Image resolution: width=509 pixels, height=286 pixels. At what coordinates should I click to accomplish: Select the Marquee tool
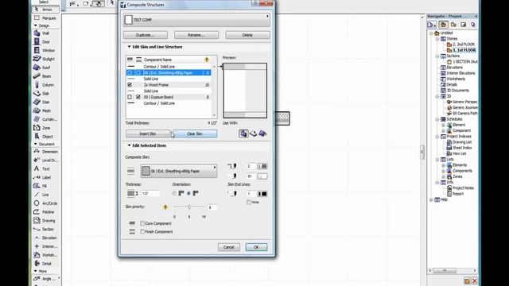(x=45, y=17)
